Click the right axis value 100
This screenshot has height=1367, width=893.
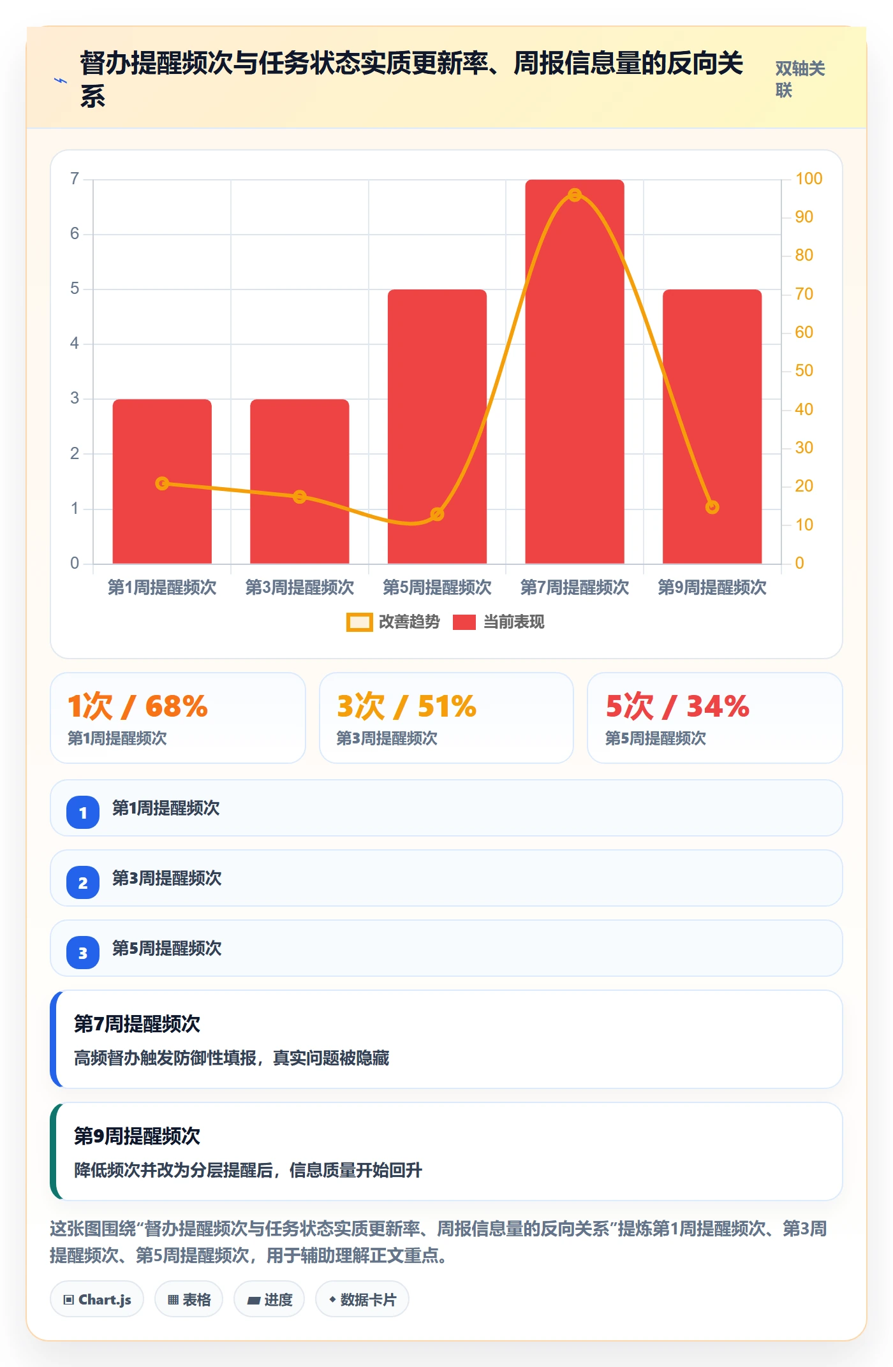point(809,179)
